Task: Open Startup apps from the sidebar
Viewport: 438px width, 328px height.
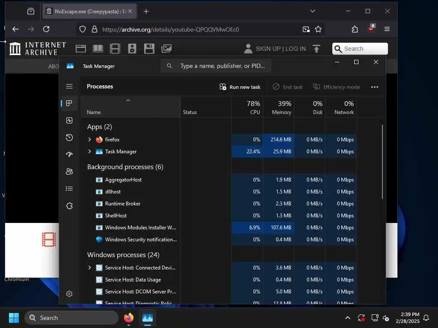Action: (69, 155)
